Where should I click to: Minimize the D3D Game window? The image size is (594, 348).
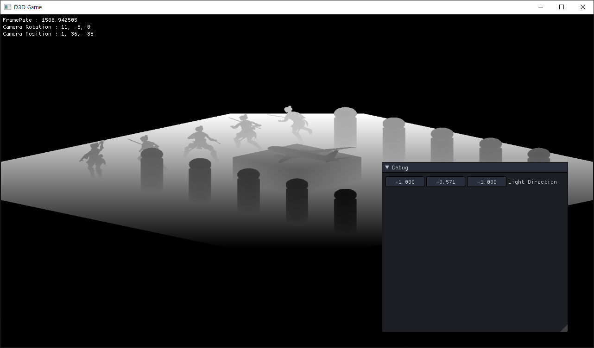(x=540, y=7)
